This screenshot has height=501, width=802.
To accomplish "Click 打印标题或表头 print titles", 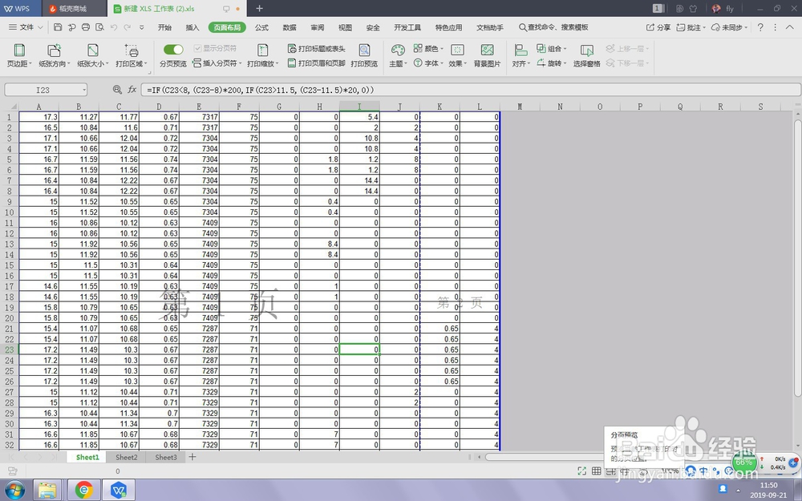I will (x=317, y=49).
